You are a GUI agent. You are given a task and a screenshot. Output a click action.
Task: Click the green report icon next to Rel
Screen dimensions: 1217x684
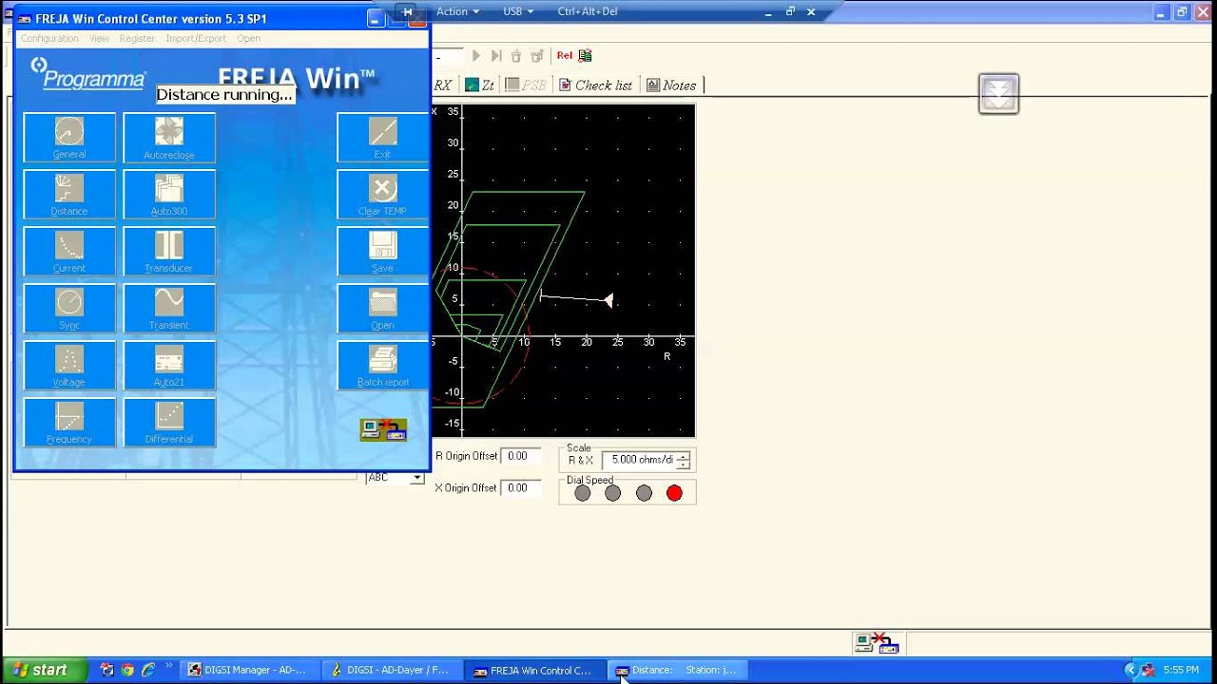585,56
